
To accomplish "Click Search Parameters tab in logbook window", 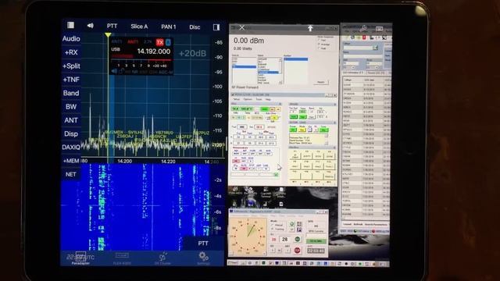I will [376, 225].
